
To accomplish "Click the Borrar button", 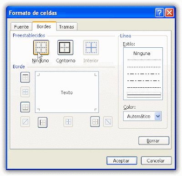I will (x=154, y=141).
